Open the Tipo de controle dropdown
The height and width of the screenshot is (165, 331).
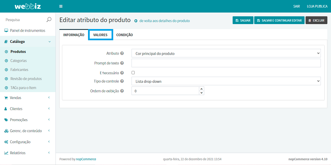pos(226,81)
